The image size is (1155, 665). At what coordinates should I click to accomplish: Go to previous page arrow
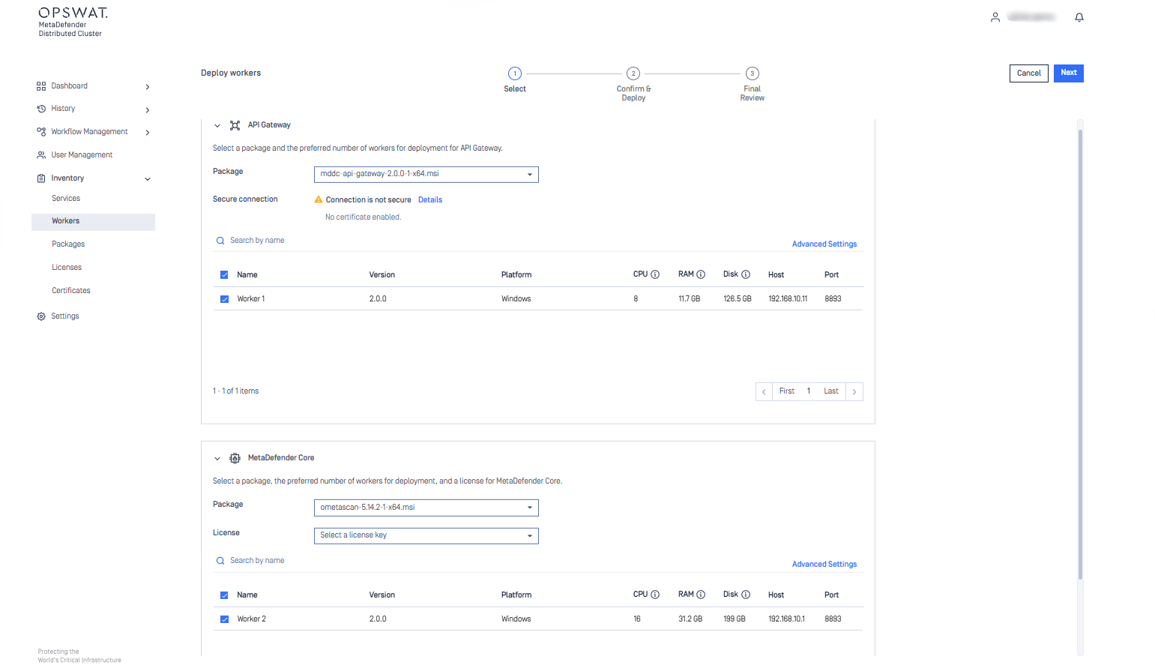pyautogui.click(x=764, y=392)
